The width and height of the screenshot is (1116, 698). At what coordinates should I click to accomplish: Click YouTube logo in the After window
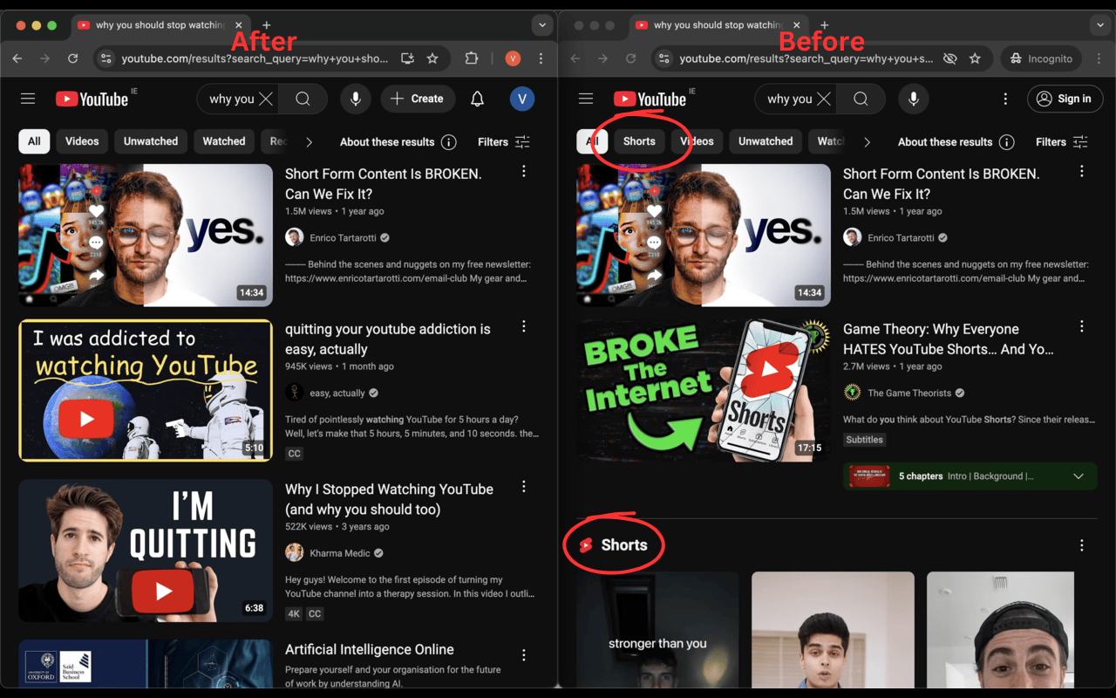click(x=92, y=99)
